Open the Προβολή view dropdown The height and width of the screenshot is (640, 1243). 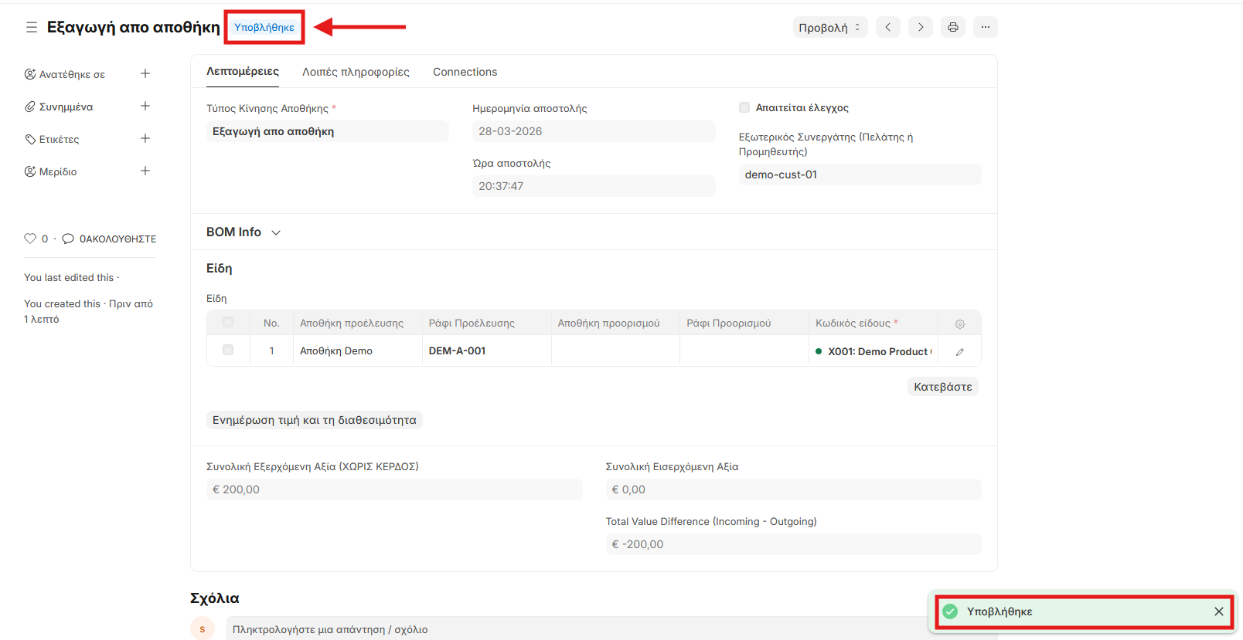click(829, 27)
